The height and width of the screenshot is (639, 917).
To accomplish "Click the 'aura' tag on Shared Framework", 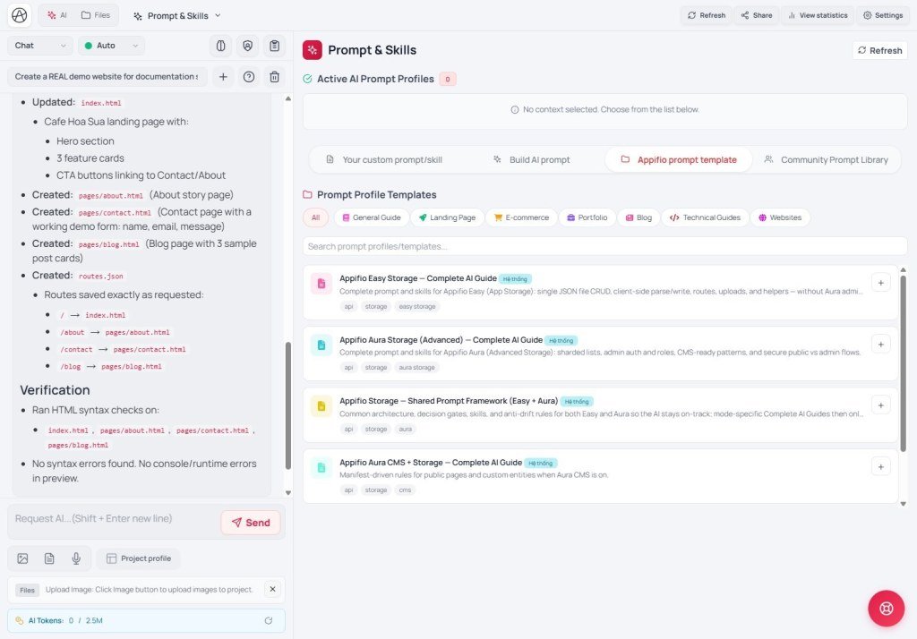I will [x=406, y=429].
